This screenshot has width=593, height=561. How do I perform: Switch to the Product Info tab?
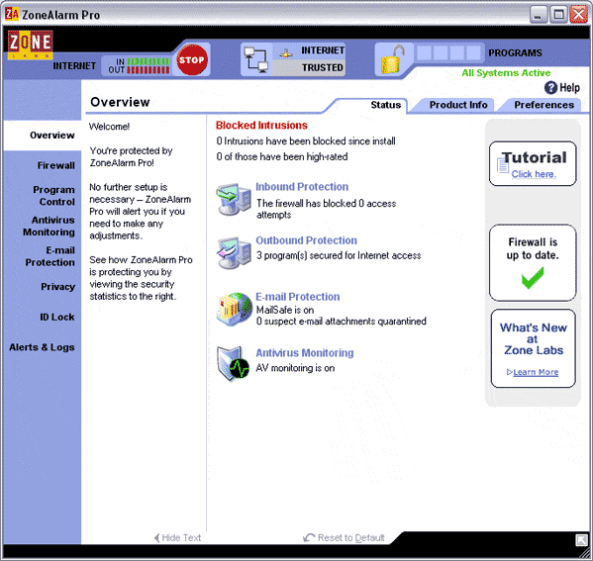point(458,105)
